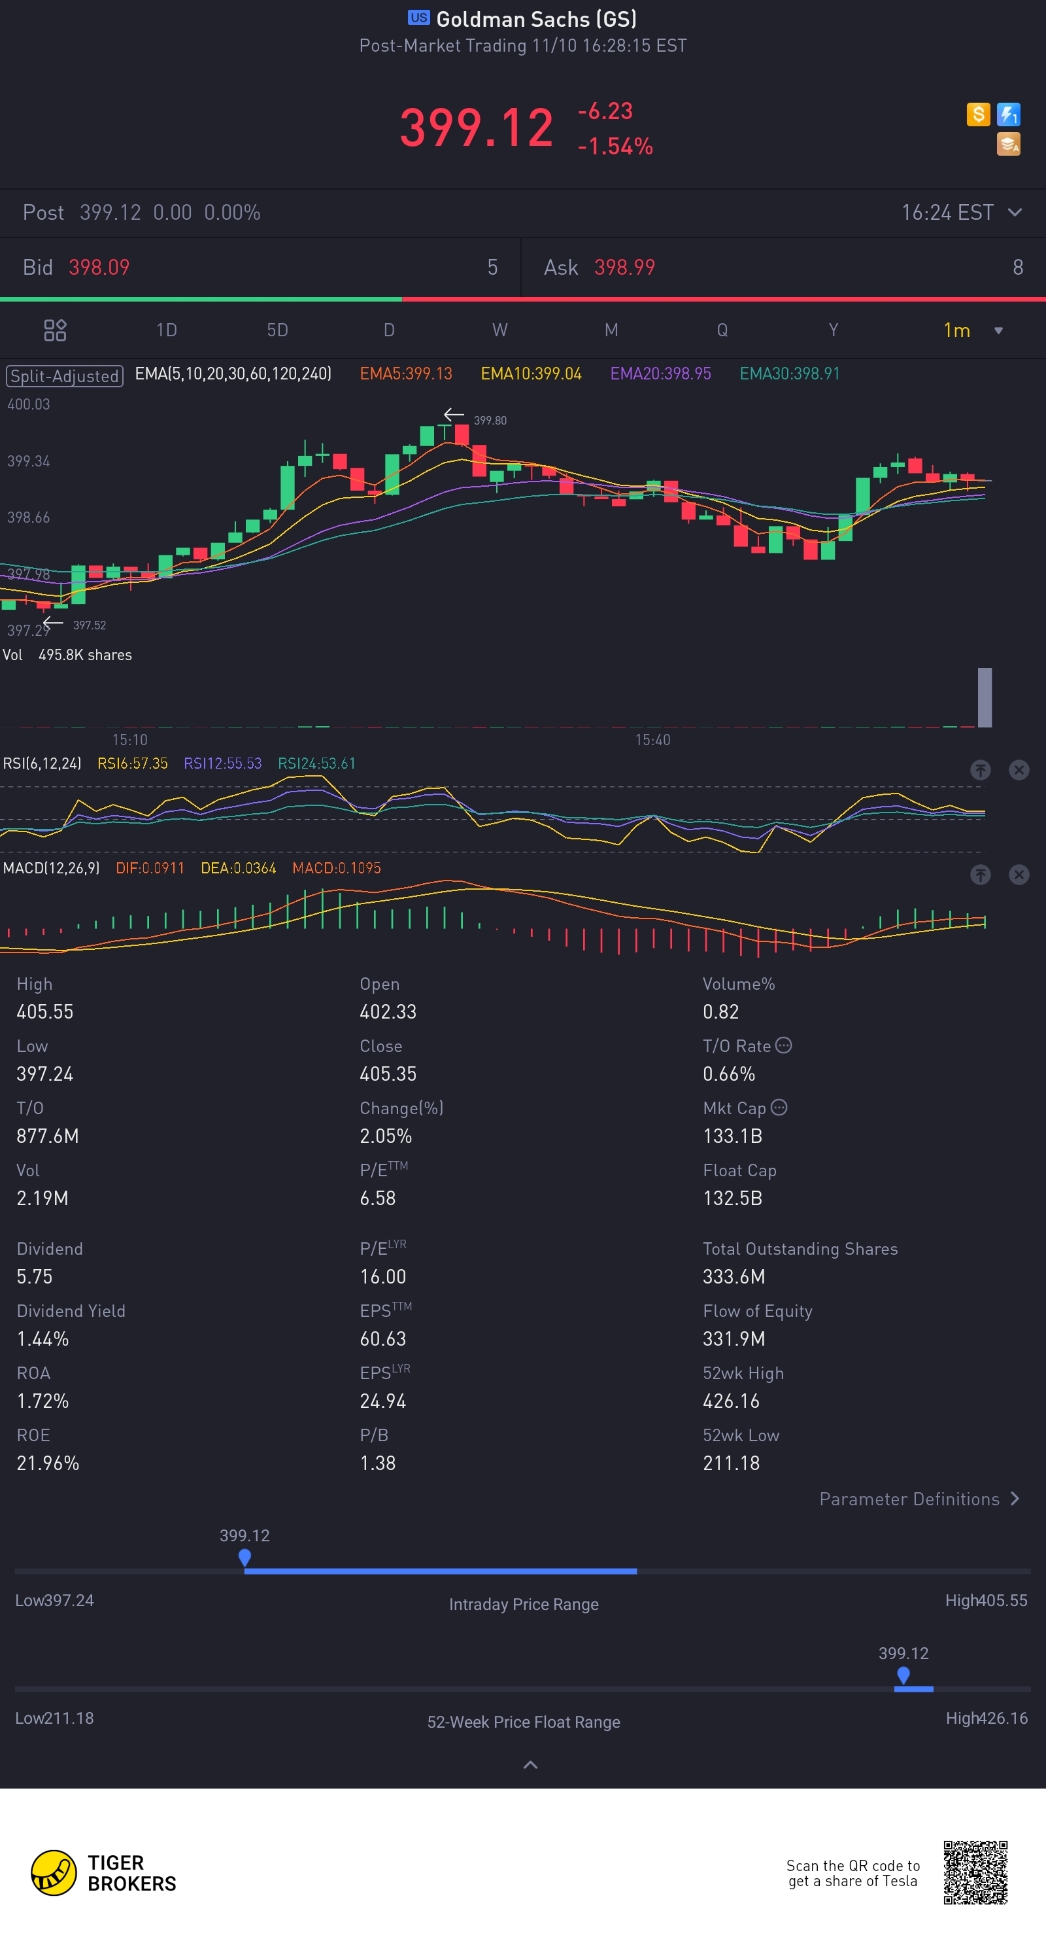
Task: Tap the blue lightning badge icon
Action: 1008,114
